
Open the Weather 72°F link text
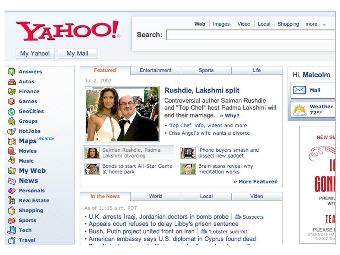[x=321, y=110]
